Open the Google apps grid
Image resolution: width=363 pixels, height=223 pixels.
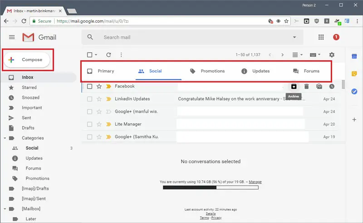pyautogui.click(x=321, y=37)
